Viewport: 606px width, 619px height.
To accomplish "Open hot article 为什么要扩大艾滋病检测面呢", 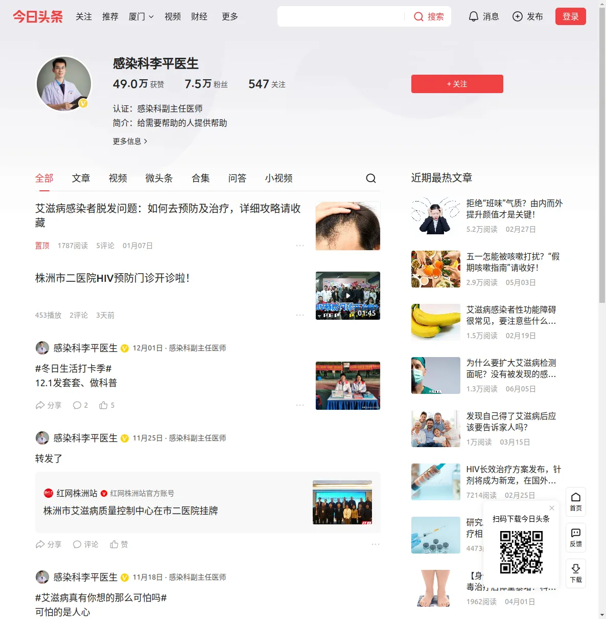I will [511, 368].
